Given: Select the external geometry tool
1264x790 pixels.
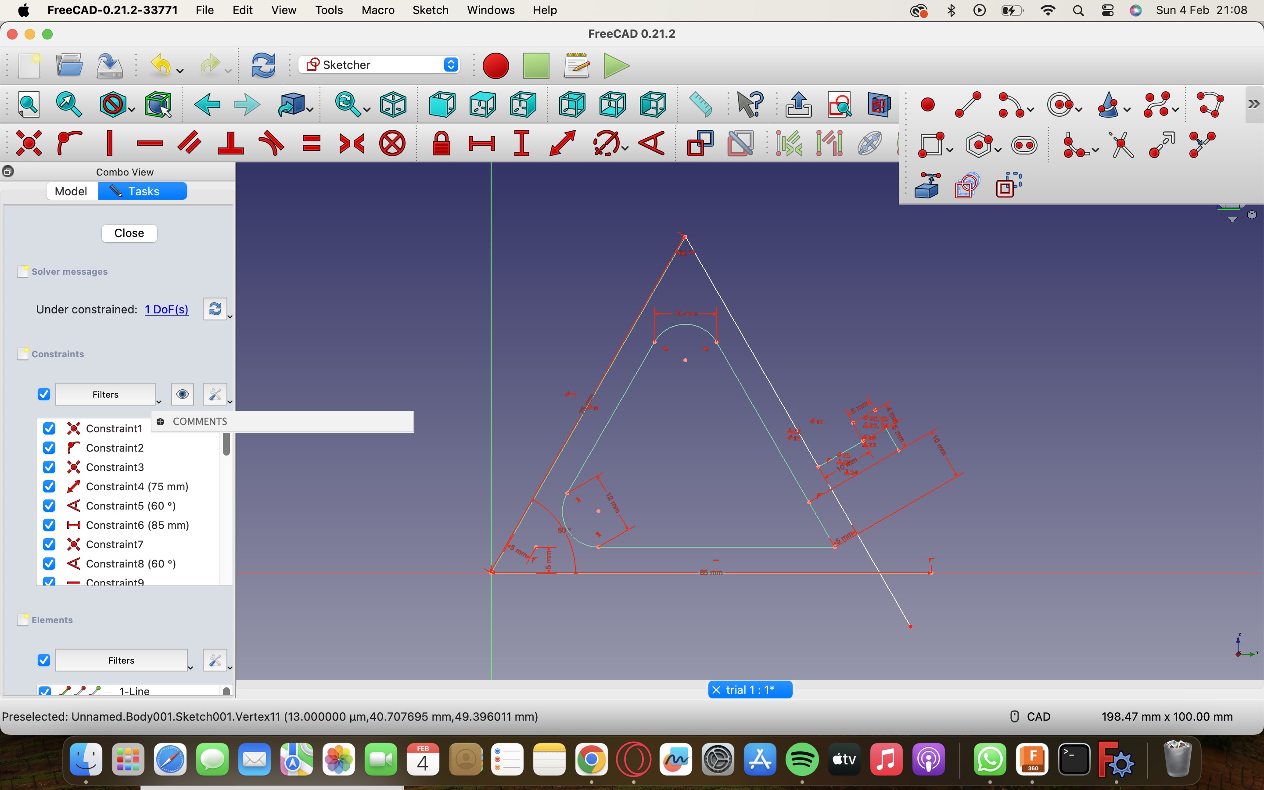Looking at the screenshot, I should (928, 185).
